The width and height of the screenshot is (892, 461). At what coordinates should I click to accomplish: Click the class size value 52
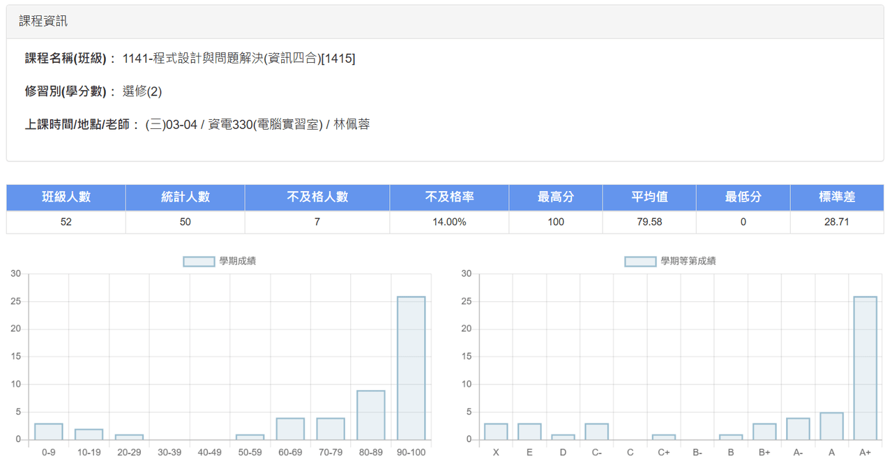pyautogui.click(x=66, y=222)
